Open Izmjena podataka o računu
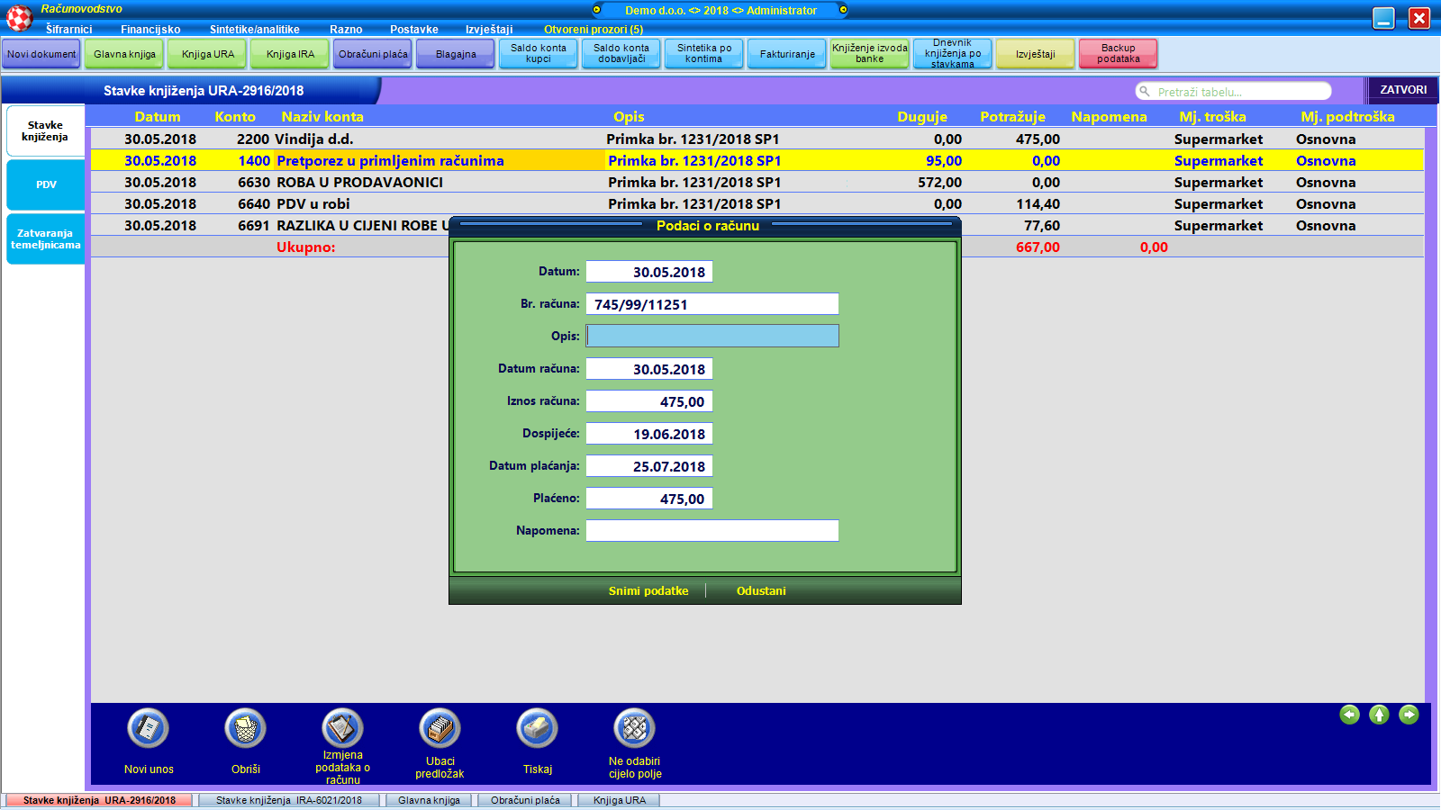 pos(342,729)
